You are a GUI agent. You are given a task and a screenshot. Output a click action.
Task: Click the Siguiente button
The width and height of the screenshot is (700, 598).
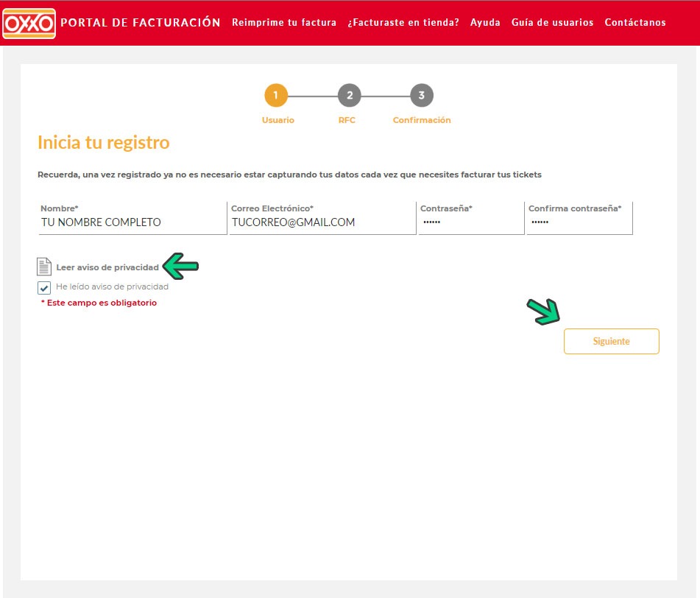click(611, 341)
